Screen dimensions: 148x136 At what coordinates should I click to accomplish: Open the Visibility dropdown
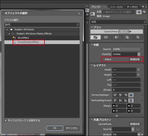tap(139, 54)
